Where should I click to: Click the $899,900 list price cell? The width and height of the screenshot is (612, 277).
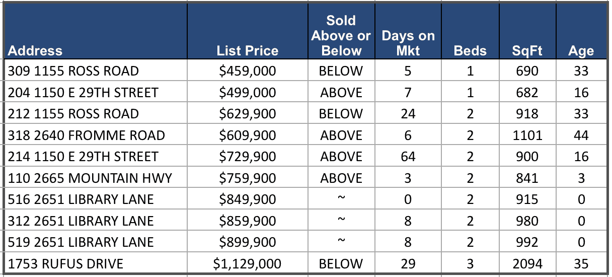247,242
